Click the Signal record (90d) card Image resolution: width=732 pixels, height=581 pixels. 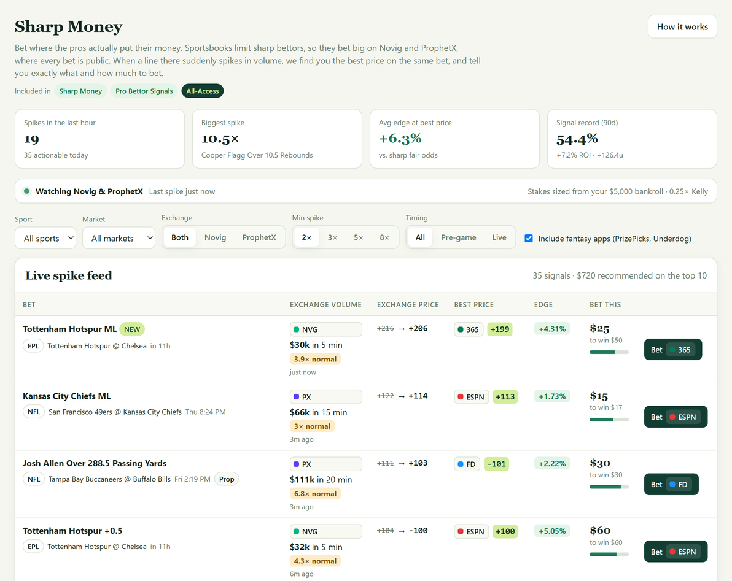[632, 139]
